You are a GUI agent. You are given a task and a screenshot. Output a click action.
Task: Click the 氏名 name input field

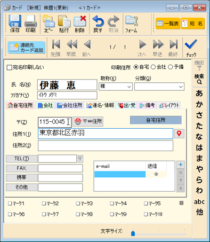(x=67, y=85)
